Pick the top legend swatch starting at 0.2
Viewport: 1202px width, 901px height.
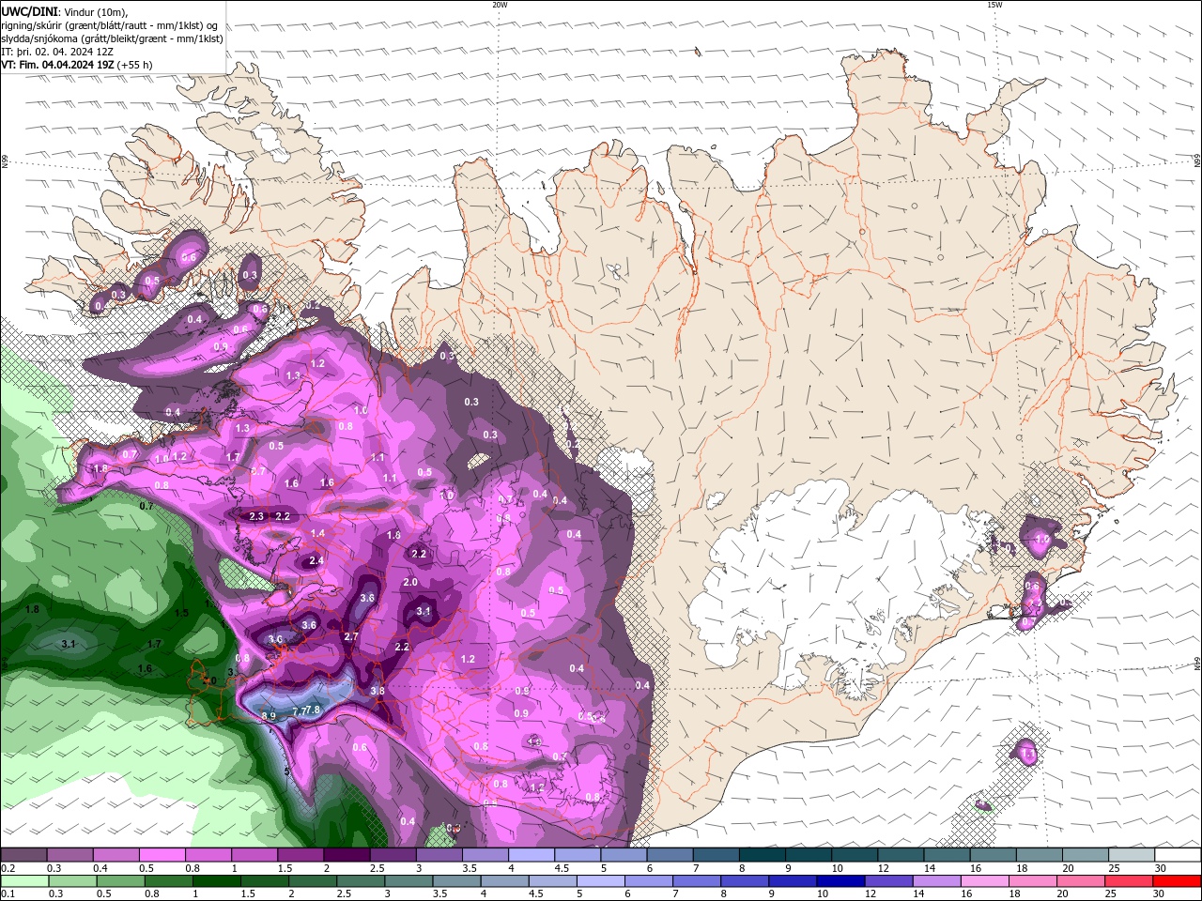coord(23,855)
